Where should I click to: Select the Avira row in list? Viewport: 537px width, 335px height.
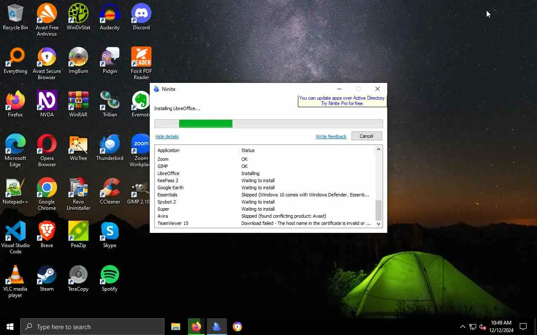(x=264, y=216)
